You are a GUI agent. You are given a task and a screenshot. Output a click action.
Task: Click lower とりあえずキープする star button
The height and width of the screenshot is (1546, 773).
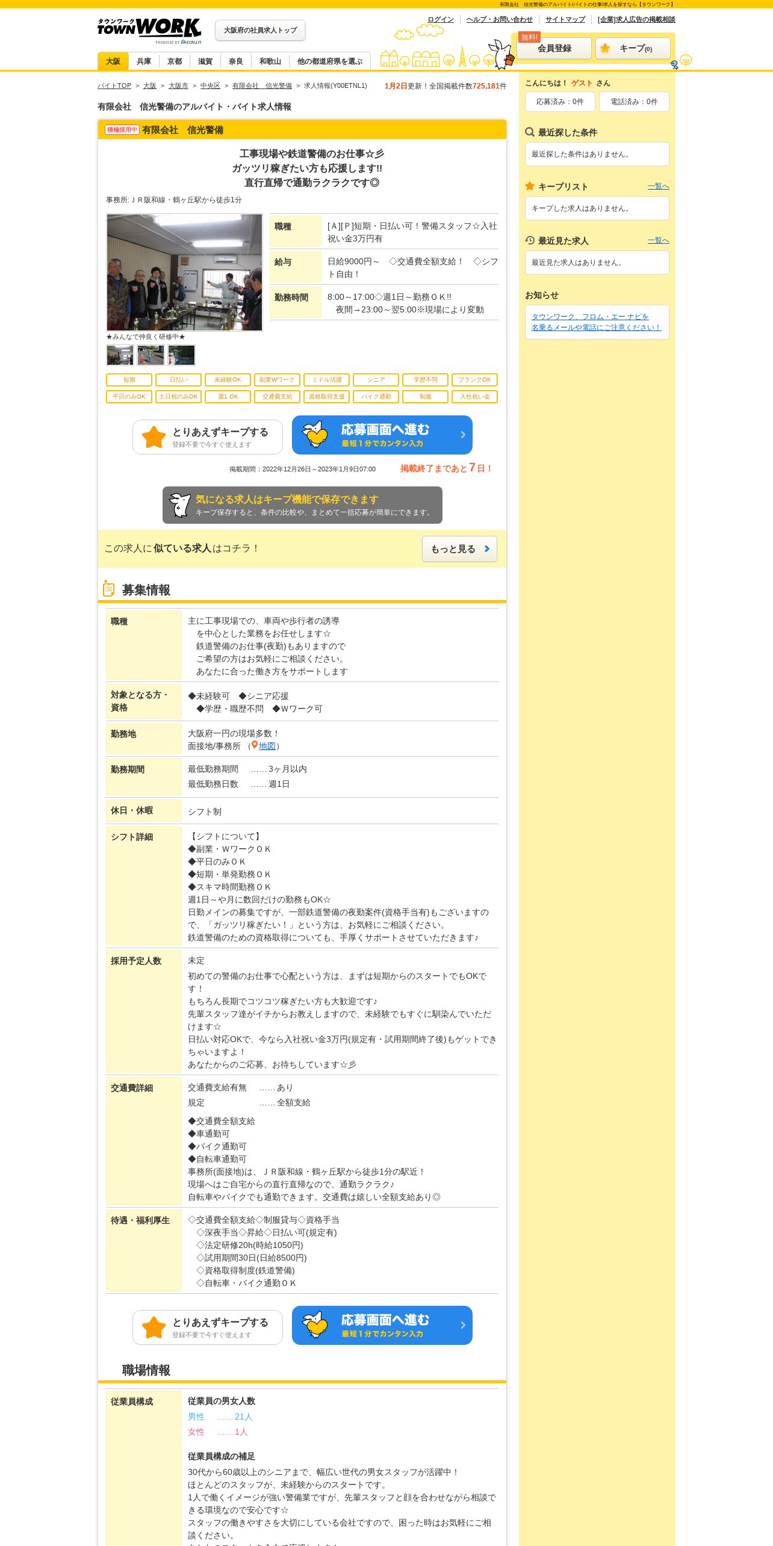(208, 1327)
